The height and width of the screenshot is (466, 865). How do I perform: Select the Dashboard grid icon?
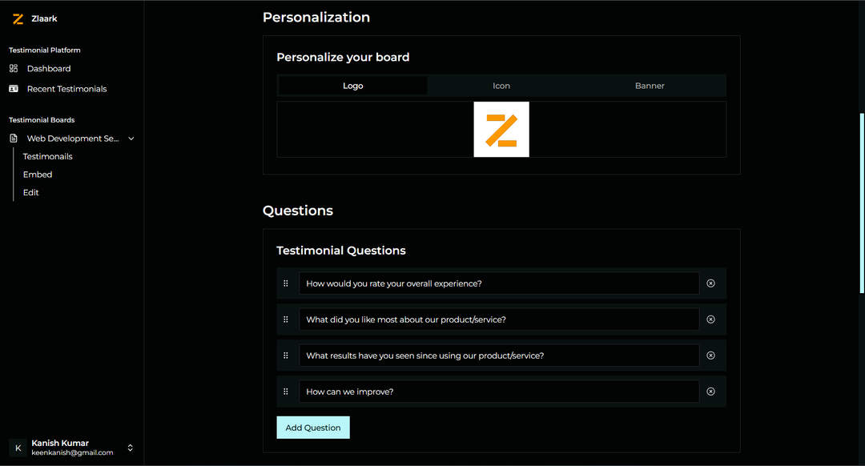point(12,68)
